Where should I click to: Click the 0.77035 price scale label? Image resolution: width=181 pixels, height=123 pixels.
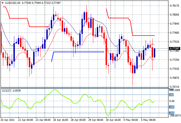point(174,69)
